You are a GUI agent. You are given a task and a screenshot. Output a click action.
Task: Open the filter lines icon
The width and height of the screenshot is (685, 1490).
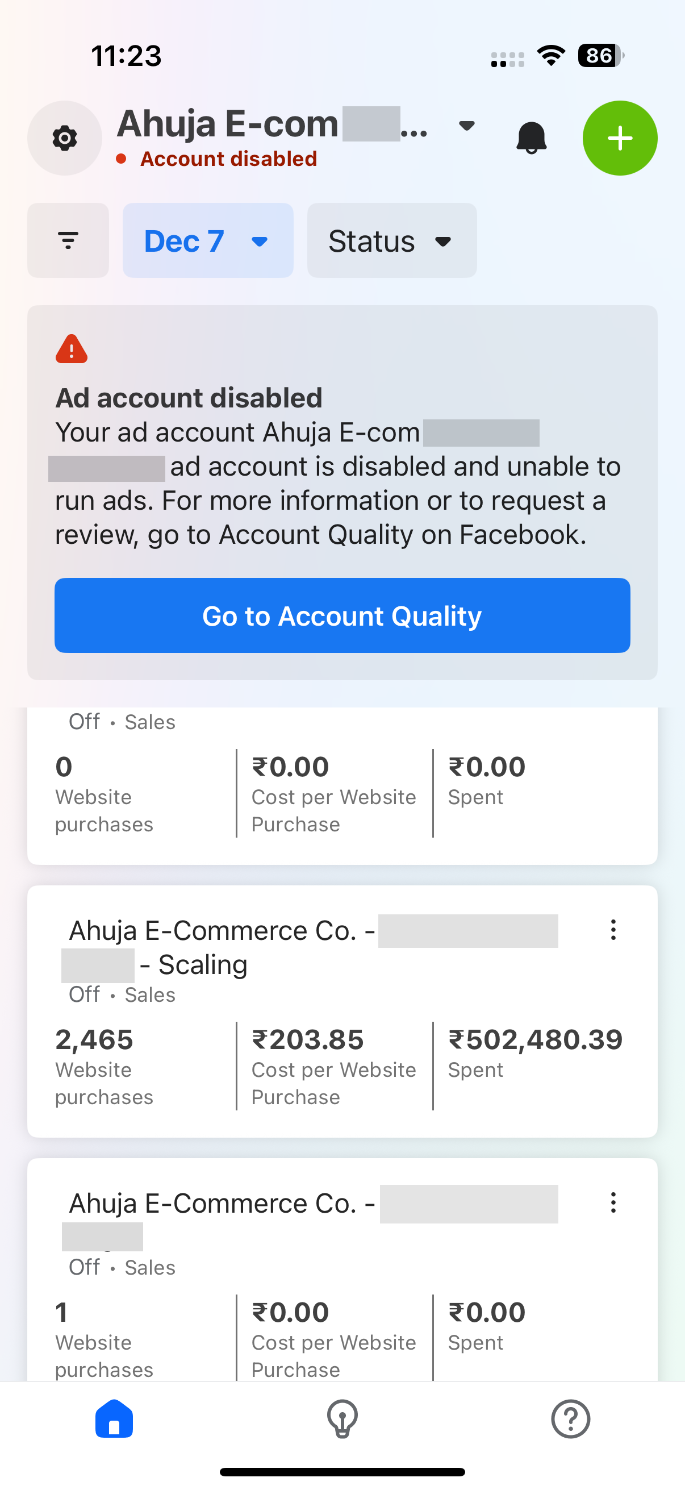68,240
